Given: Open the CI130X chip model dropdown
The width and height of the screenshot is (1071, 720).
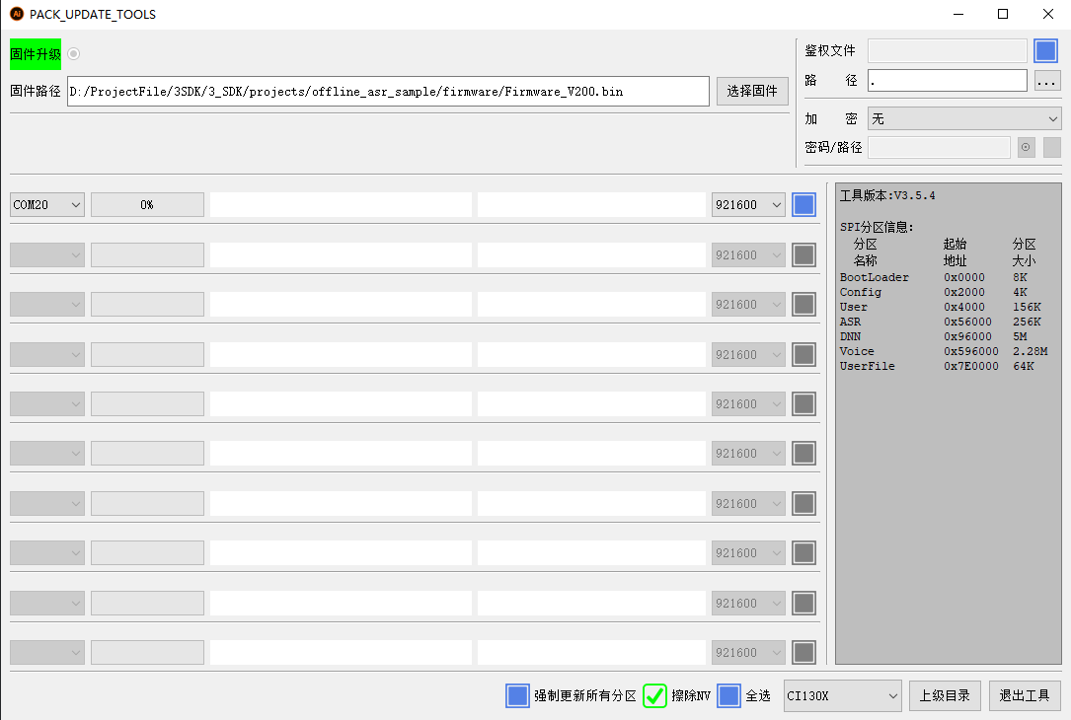Looking at the screenshot, I should coord(842,695).
